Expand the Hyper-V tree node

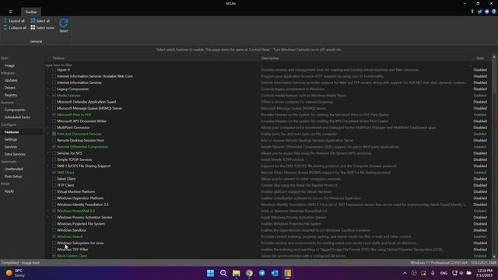click(48, 70)
